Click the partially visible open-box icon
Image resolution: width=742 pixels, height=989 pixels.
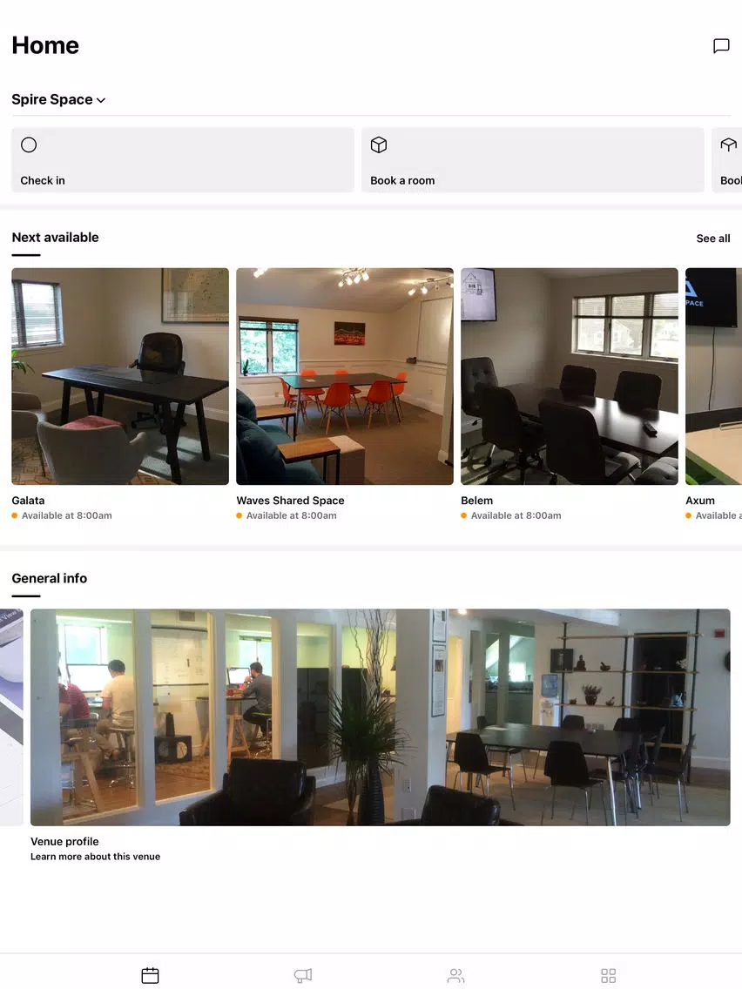tap(729, 145)
